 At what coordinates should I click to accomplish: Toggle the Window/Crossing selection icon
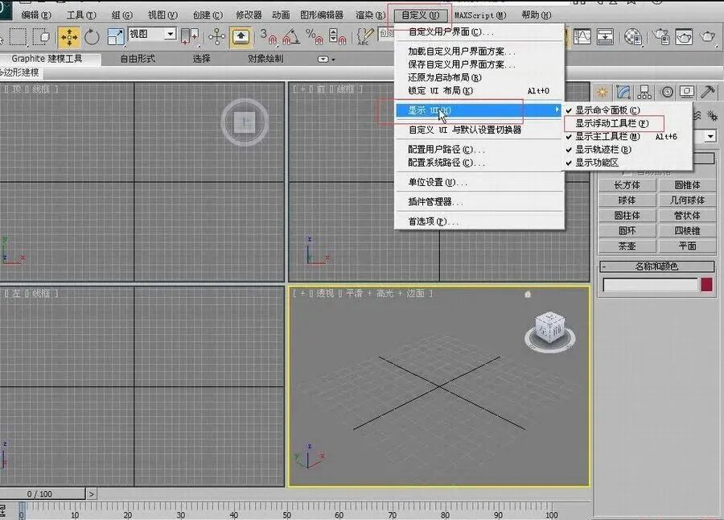43,36
